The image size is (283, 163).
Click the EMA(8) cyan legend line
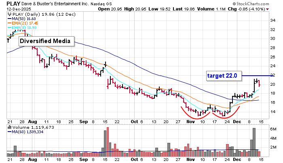pyautogui.click(x=9, y=28)
